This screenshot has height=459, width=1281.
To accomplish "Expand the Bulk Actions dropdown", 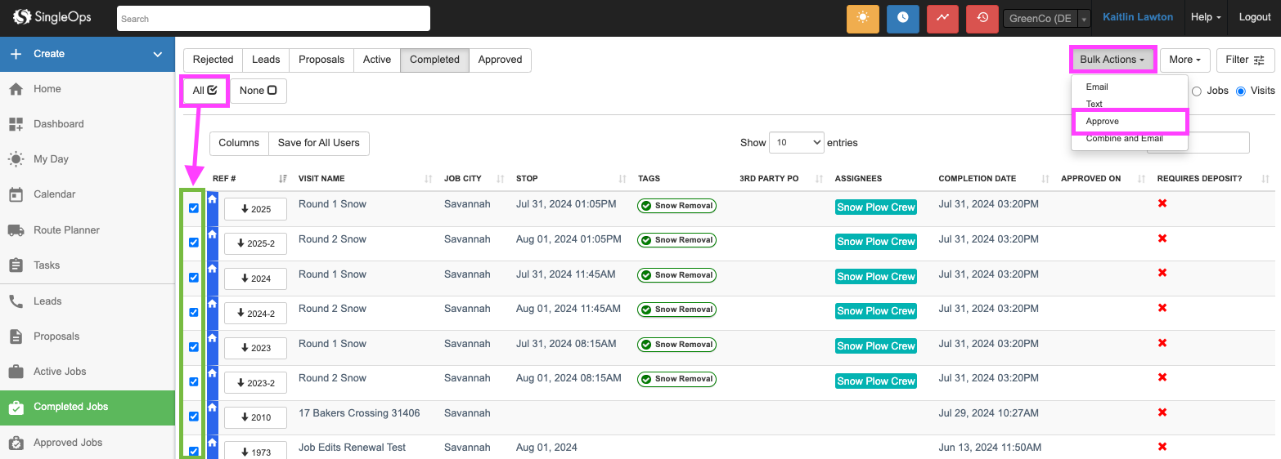I will [x=1112, y=60].
